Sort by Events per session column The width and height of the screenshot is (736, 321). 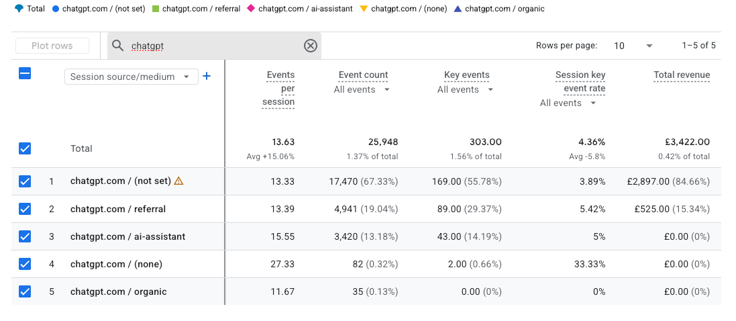(278, 89)
